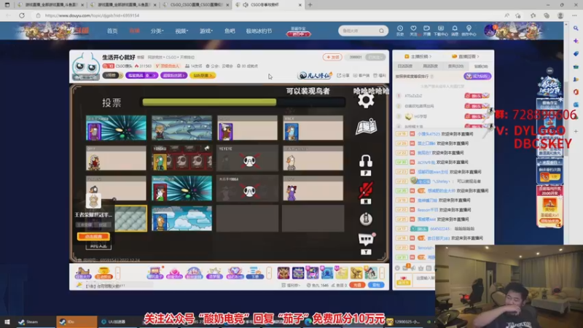The image size is (583, 328).
Task: Switch to the 钻粉 ranking tab
Action: [x=481, y=66]
